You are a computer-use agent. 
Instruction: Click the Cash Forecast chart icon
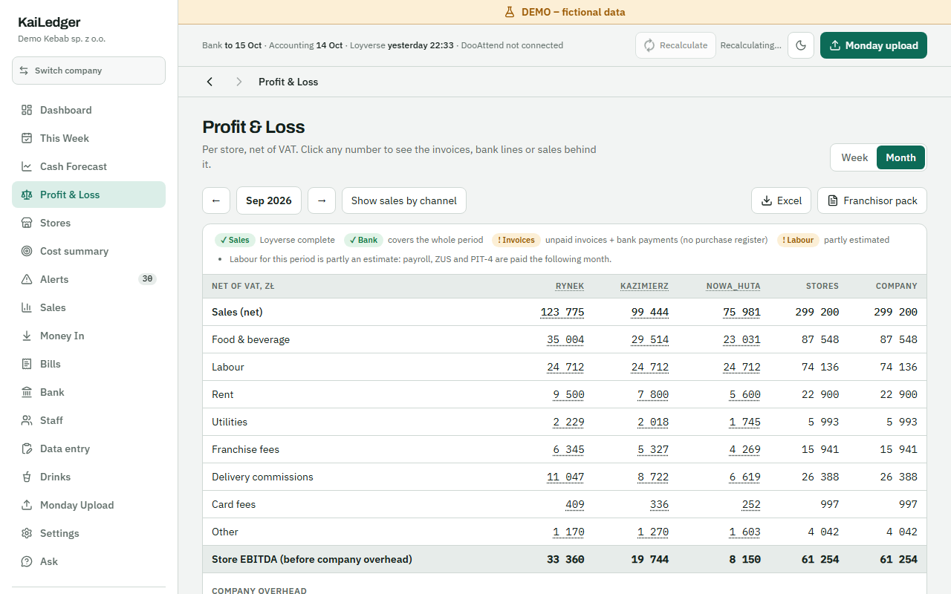click(27, 166)
